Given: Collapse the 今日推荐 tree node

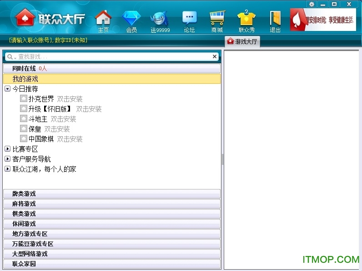Looking at the screenshot, I should tap(8, 89).
